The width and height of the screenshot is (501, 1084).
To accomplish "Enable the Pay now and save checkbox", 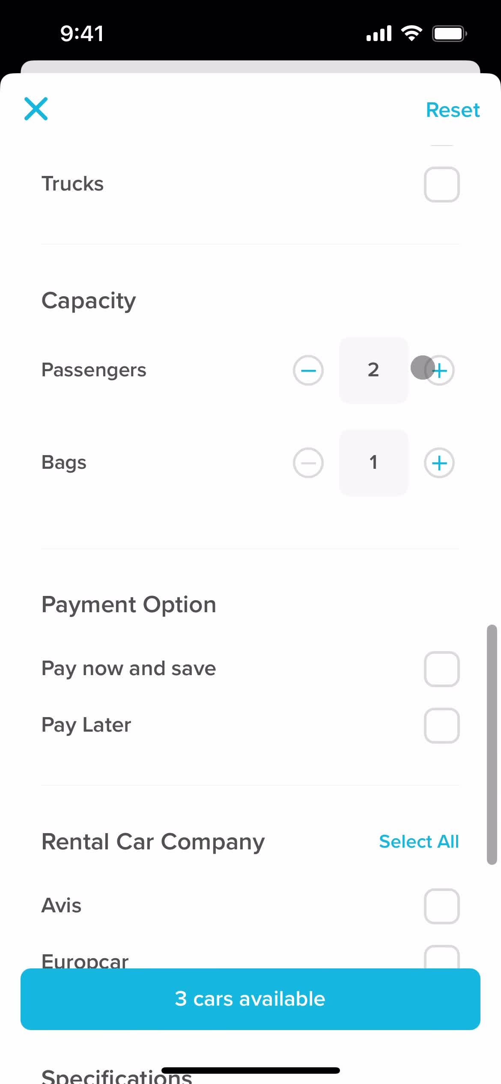I will coord(441,669).
